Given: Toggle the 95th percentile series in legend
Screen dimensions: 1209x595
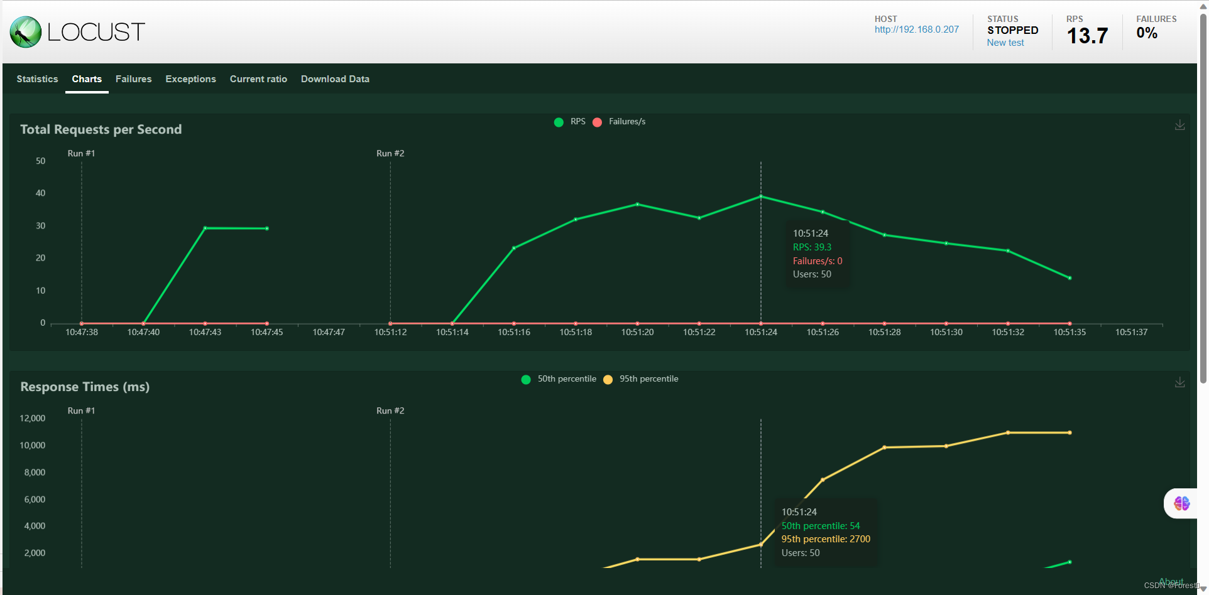Looking at the screenshot, I should click(641, 379).
